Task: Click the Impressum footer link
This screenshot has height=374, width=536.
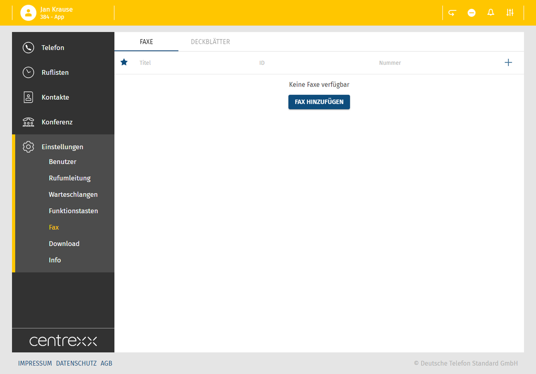Action: click(35, 363)
